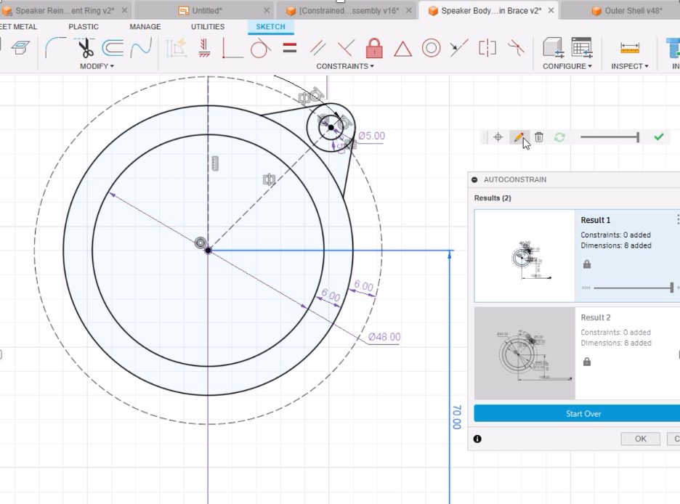Apply the Equal constraint
This screenshot has width=680, height=504.
(289, 49)
